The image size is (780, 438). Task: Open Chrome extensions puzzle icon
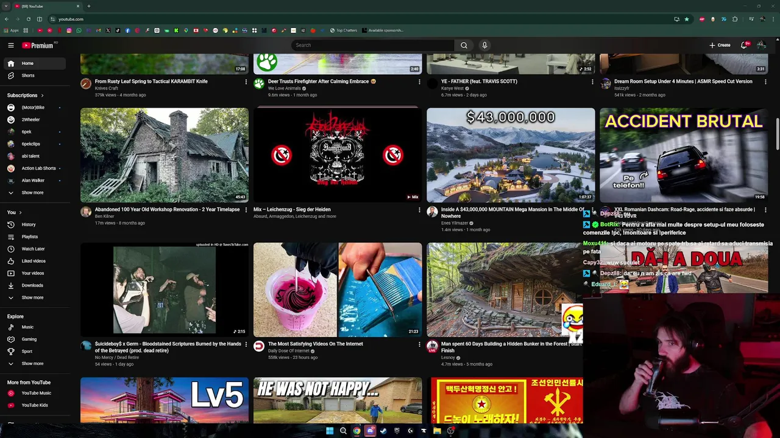pos(735,19)
